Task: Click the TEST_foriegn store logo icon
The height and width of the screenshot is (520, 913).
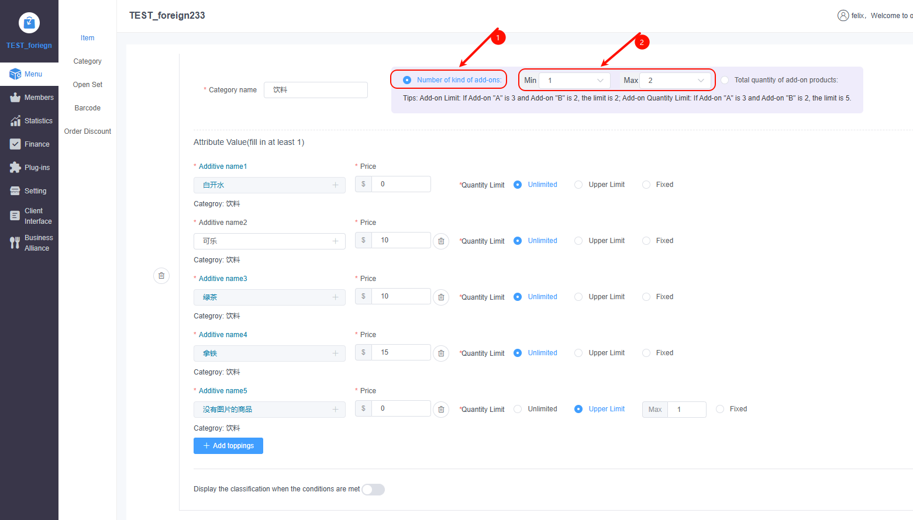Action: pyautogui.click(x=29, y=23)
